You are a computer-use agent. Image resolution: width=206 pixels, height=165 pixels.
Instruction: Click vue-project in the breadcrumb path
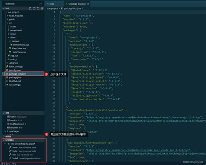click(52, 9)
